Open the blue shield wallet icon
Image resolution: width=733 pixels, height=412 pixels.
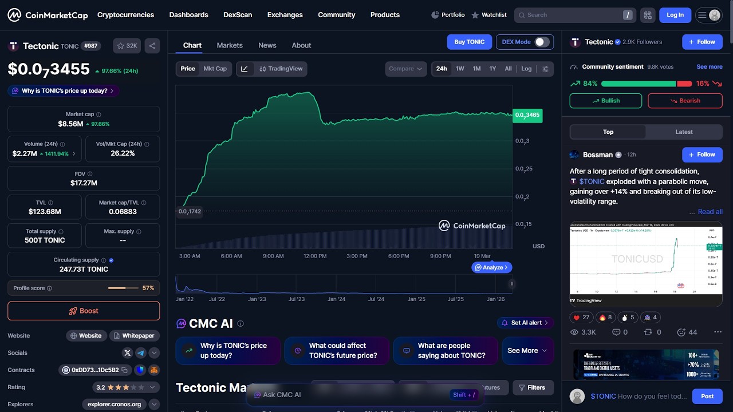(x=140, y=370)
